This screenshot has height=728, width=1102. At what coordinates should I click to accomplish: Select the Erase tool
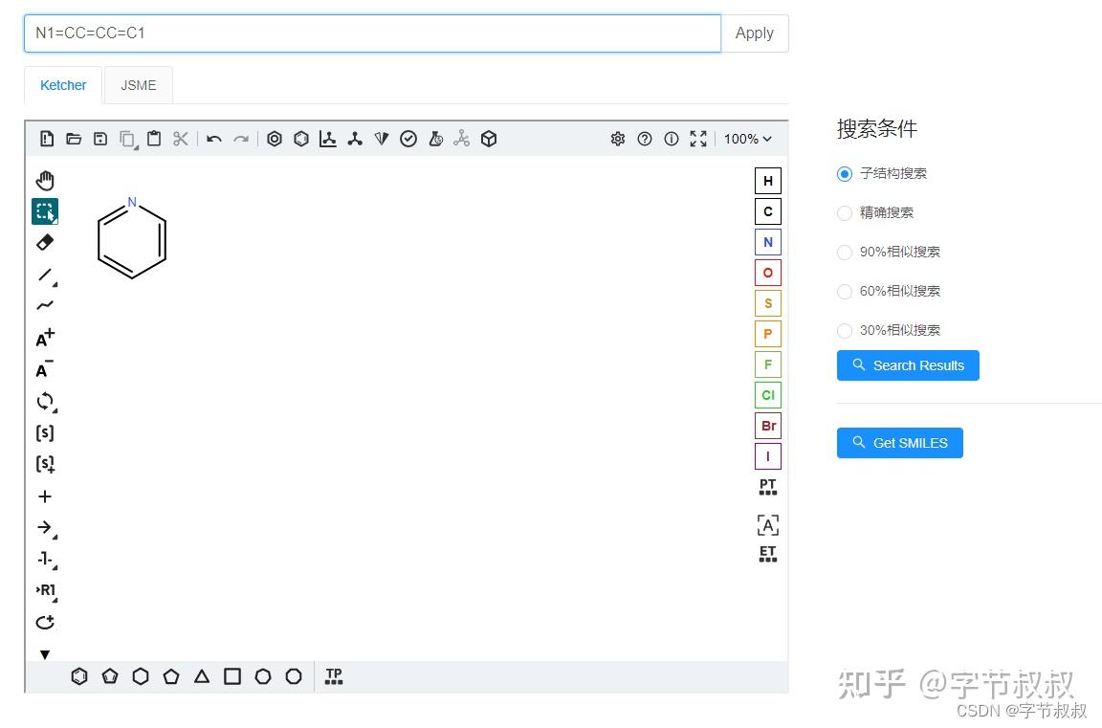tap(44, 242)
